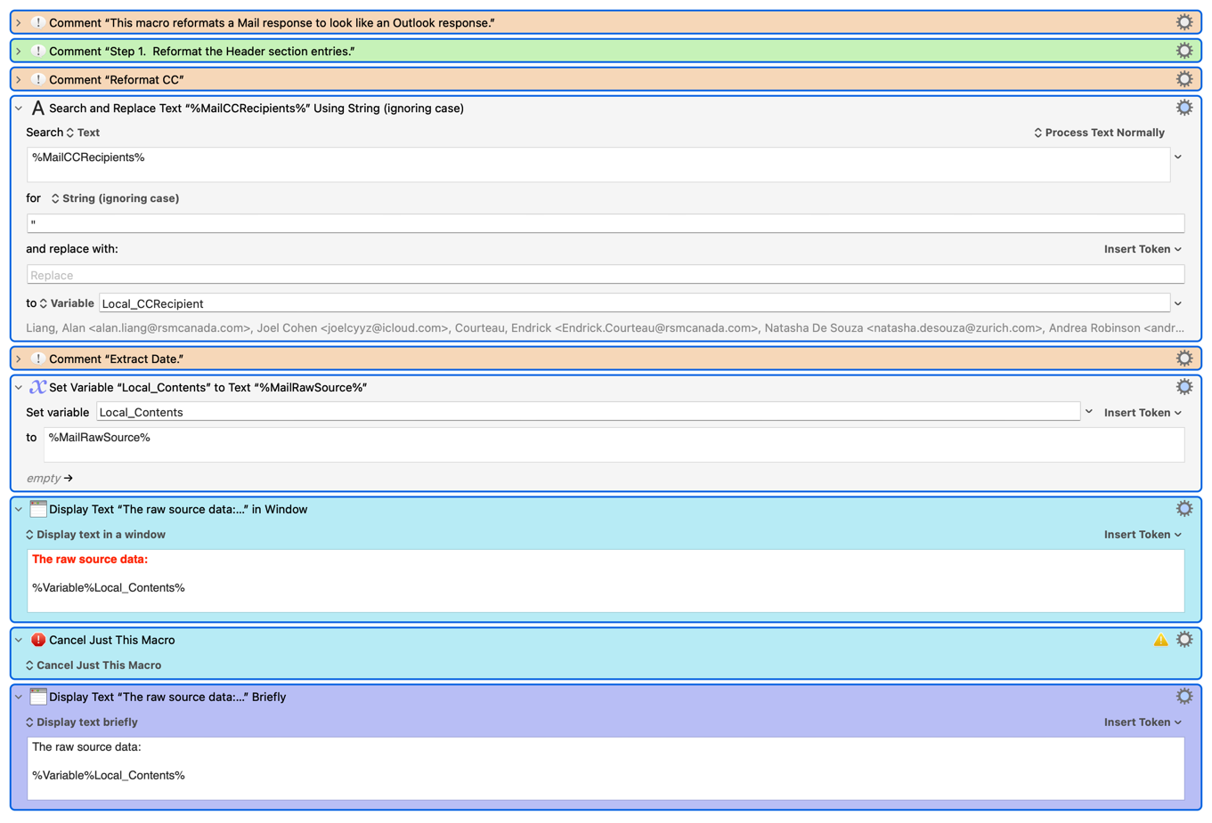The width and height of the screenshot is (1212, 823).
Task: Switch the 'Cancel Just This Macro' option selector
Action: point(94,666)
